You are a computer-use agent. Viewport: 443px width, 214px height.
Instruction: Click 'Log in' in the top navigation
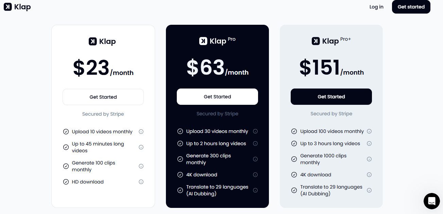pyautogui.click(x=376, y=6)
